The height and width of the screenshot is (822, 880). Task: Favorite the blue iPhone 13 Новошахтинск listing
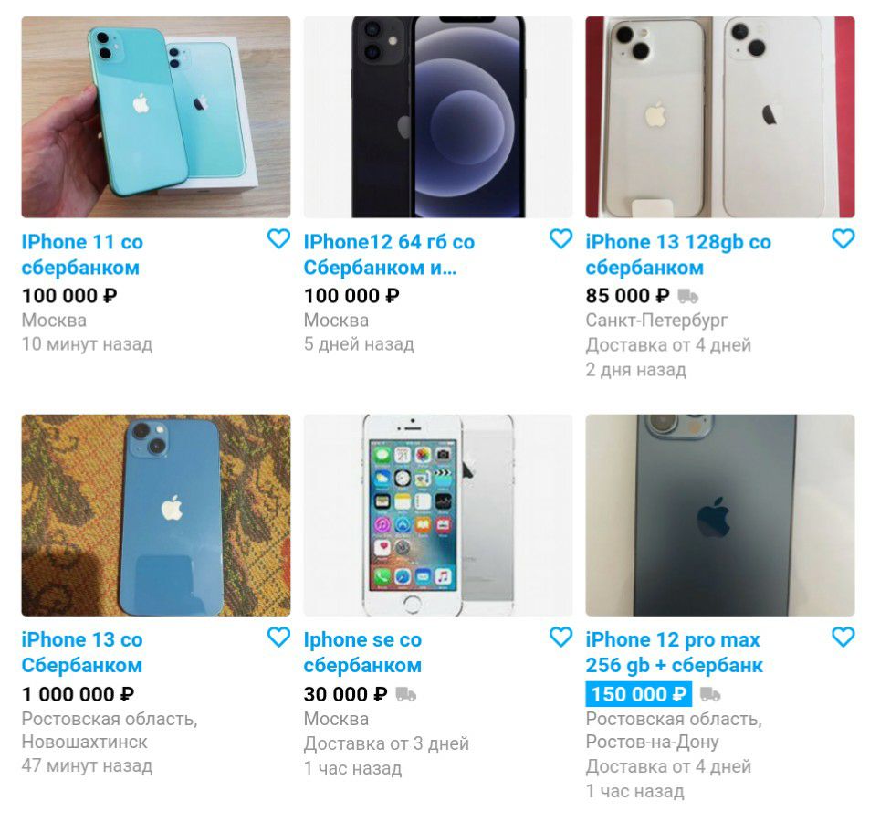[278, 637]
